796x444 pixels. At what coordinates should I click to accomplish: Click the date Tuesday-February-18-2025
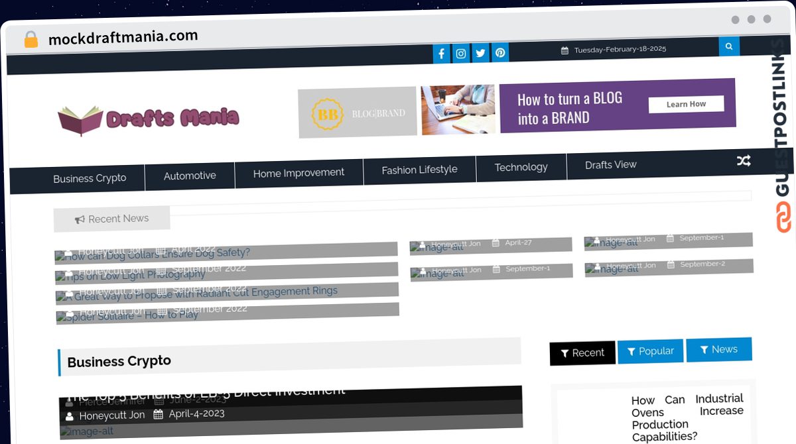click(620, 49)
